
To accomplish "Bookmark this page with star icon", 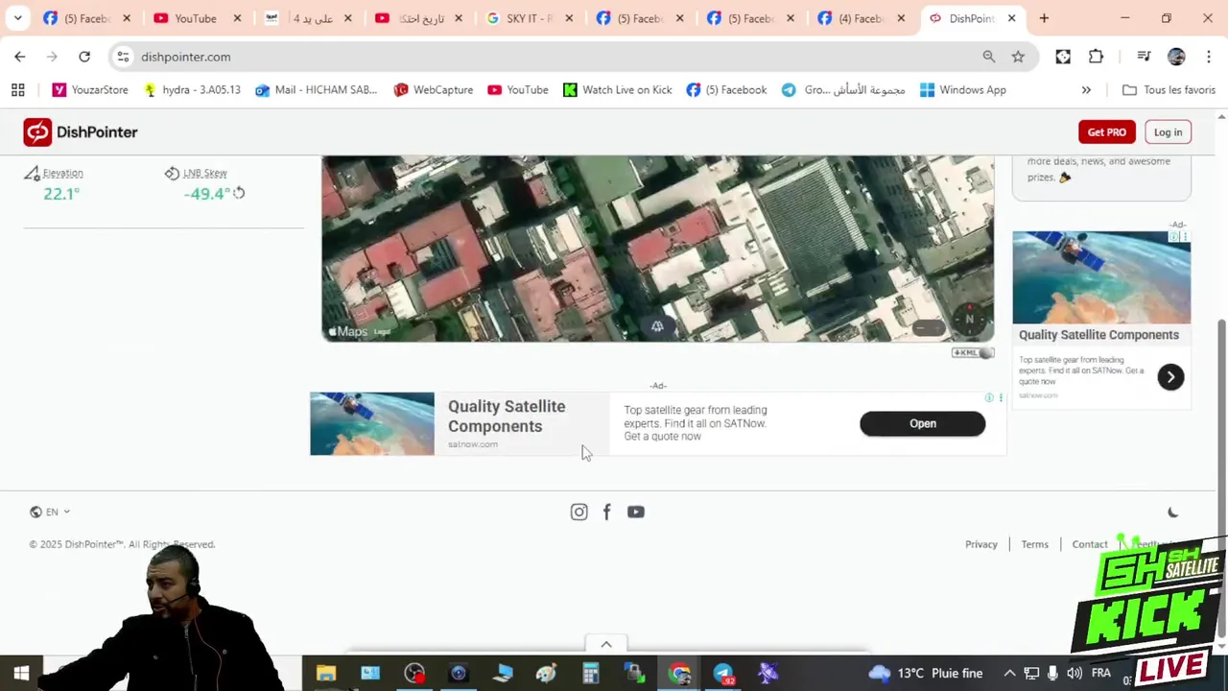I will tap(1018, 57).
